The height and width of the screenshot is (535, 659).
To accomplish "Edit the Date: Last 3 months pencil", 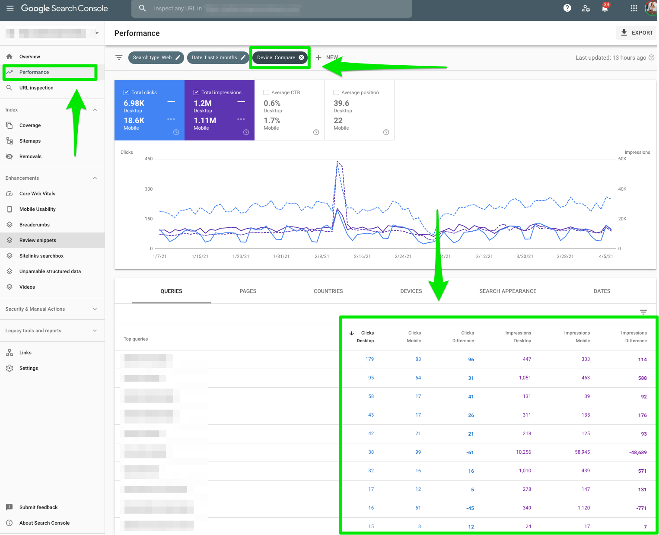I will click(x=243, y=57).
